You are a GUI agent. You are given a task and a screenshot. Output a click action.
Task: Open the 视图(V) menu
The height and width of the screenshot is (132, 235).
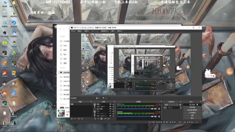[86, 31]
